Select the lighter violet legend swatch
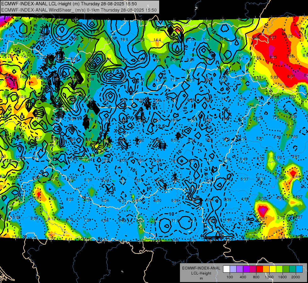 pos(240,269)
